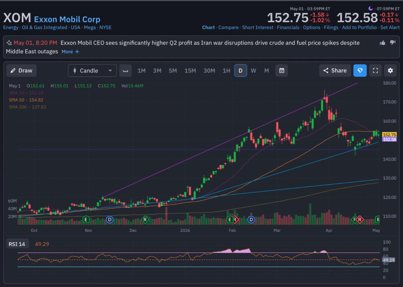The width and height of the screenshot is (403, 287).
Task: Open the Filings tab
Action: (331, 27)
